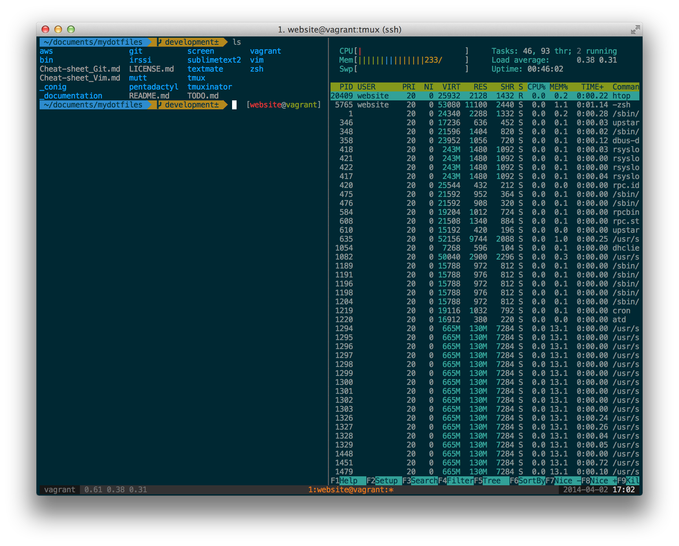The height and width of the screenshot is (546, 679).
Task: Click the CPU usage meter bar
Action: coord(404,51)
